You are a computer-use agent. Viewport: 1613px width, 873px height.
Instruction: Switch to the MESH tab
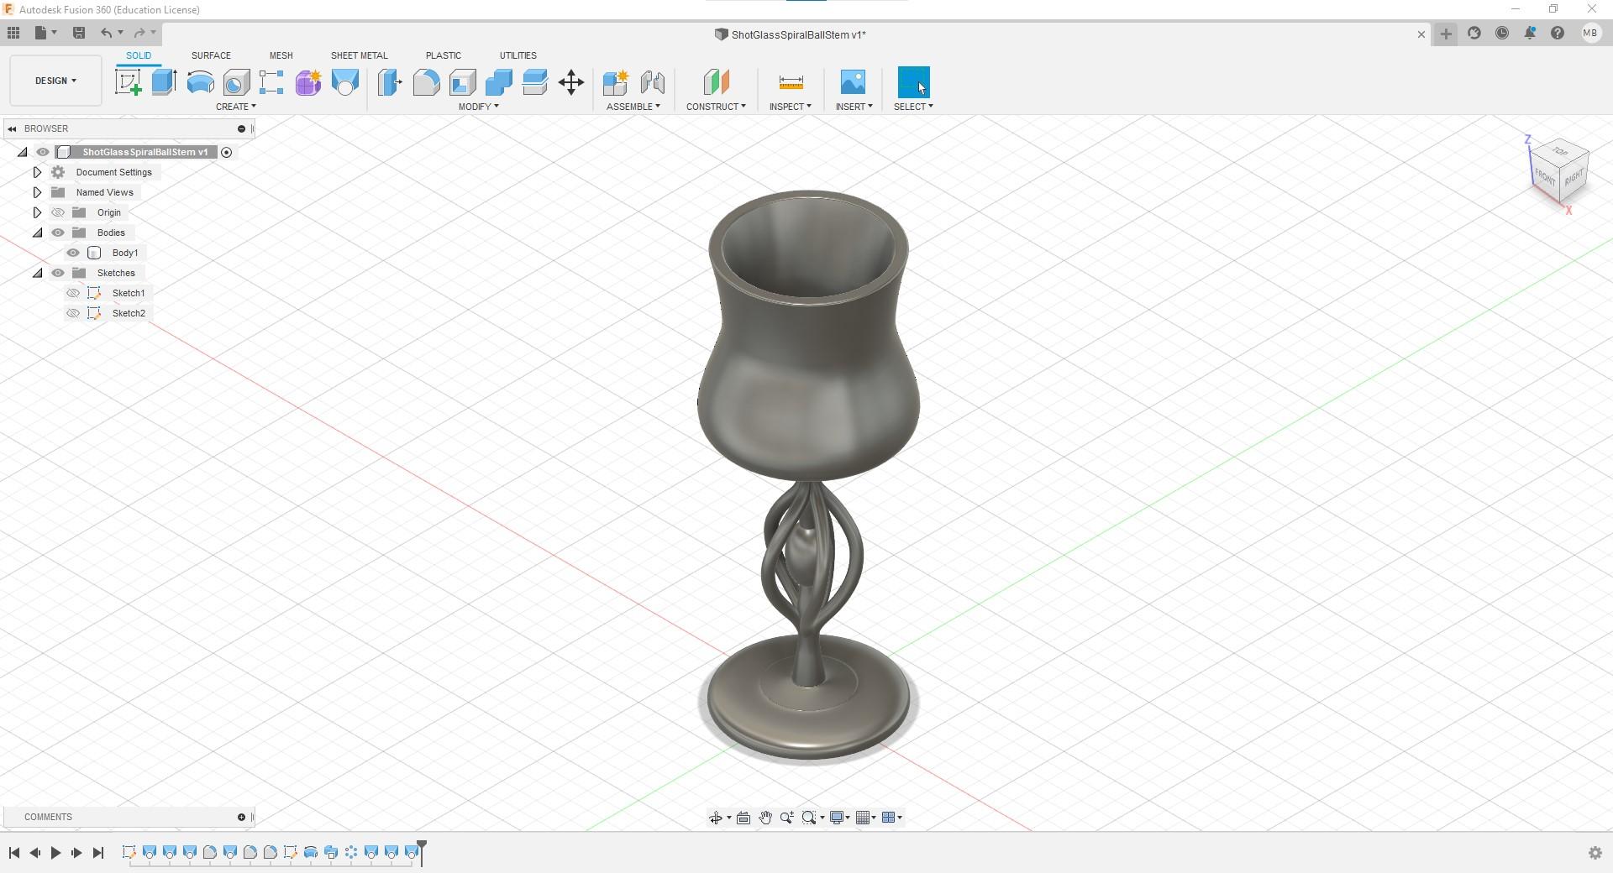pyautogui.click(x=281, y=55)
